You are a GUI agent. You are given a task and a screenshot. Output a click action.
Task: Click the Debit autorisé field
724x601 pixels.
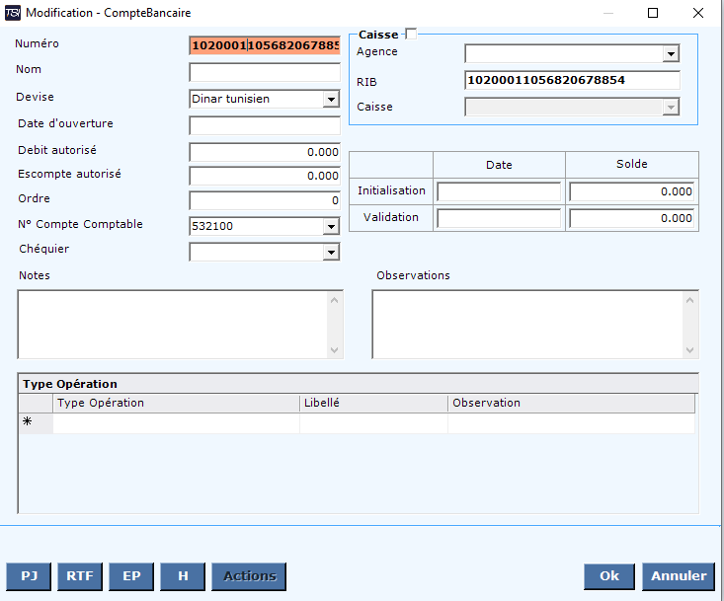(265, 152)
